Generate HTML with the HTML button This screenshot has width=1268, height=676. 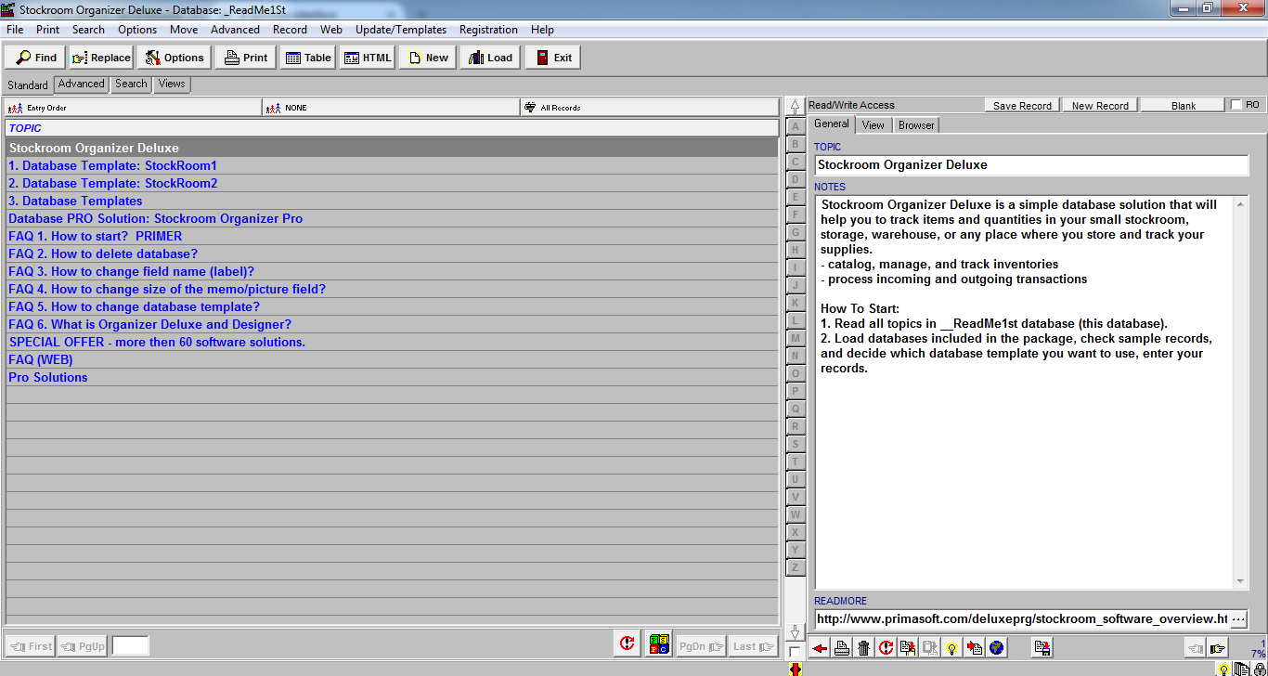click(x=368, y=58)
